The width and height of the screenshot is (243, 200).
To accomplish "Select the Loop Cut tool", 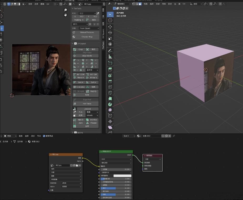I will click(110, 87).
